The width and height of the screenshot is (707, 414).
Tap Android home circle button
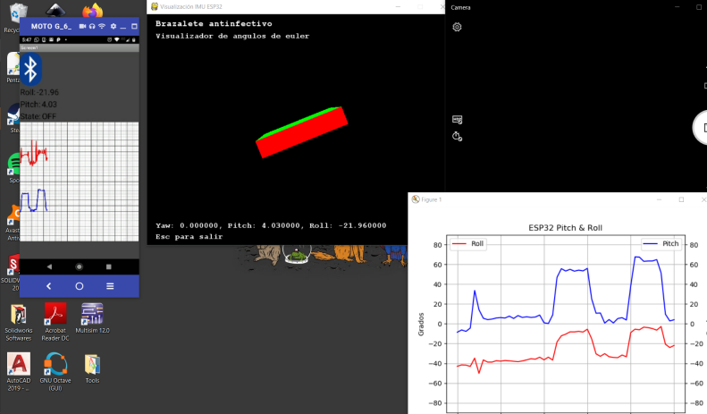coord(79,266)
